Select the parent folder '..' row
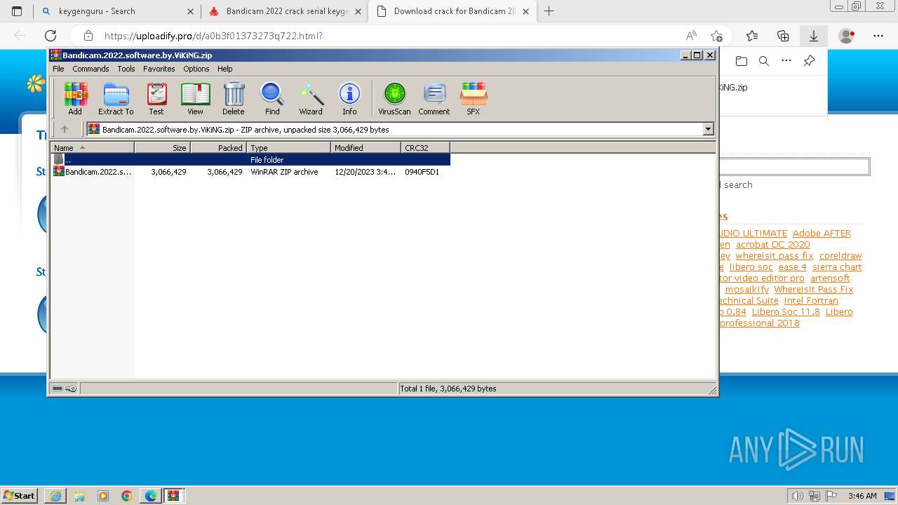 click(250, 160)
